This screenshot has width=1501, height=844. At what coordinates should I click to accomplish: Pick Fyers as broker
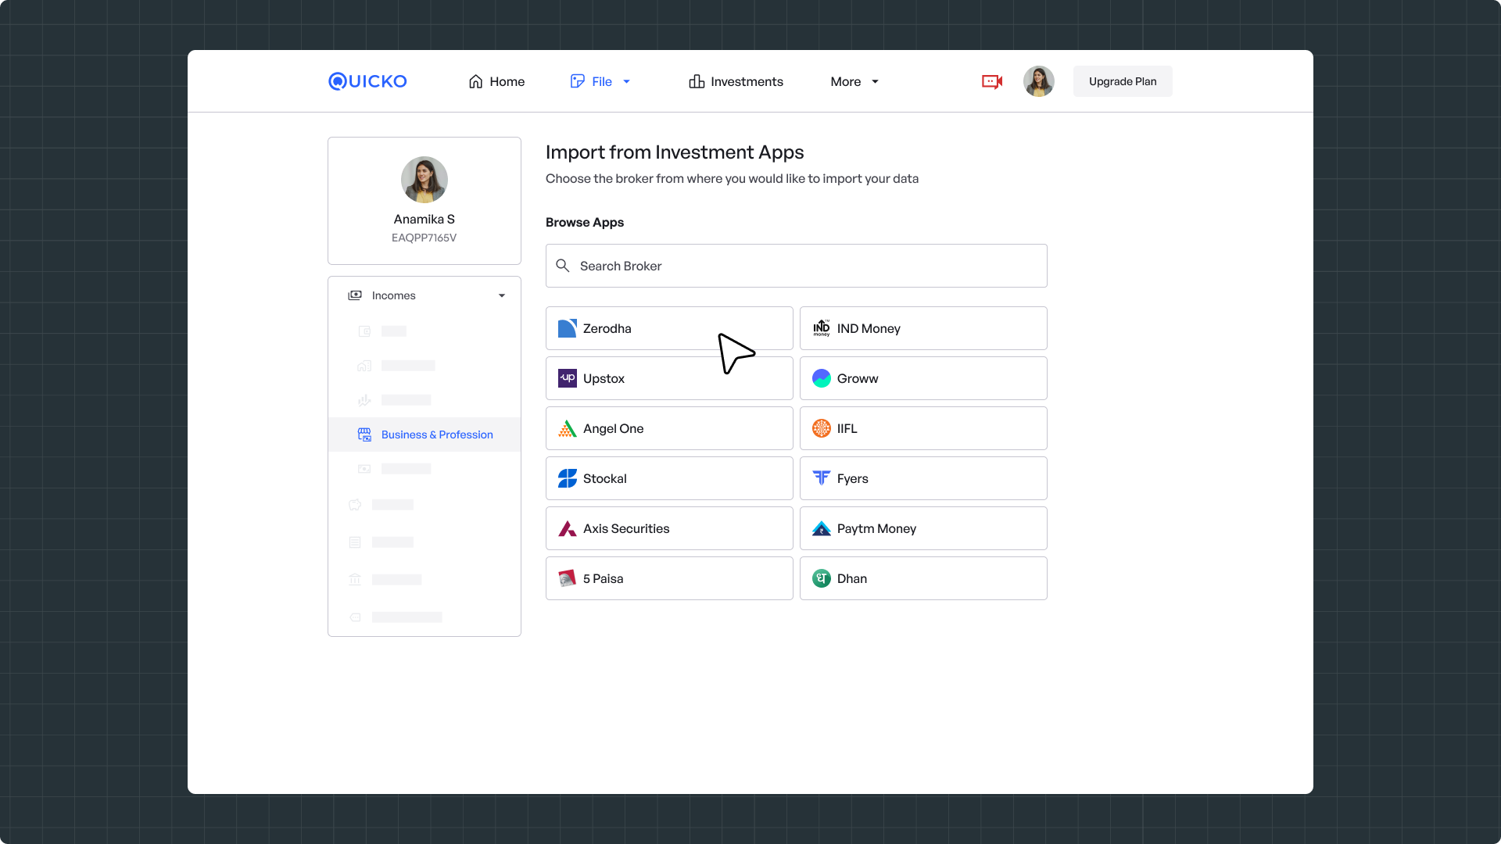pos(923,478)
